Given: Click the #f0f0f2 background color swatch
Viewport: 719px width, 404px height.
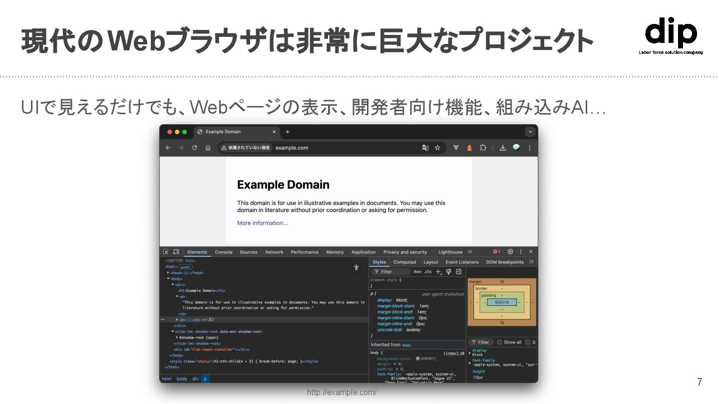Looking at the screenshot, I should coord(417,359).
